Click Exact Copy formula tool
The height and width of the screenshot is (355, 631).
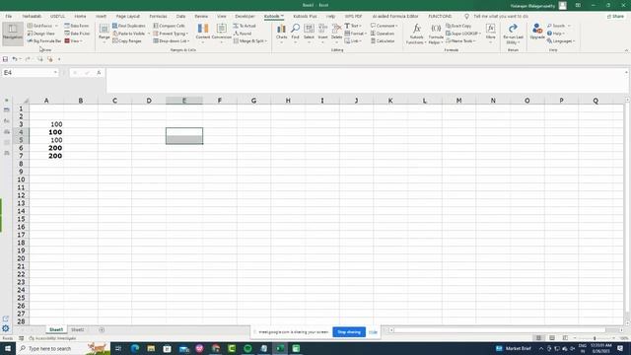click(458, 26)
